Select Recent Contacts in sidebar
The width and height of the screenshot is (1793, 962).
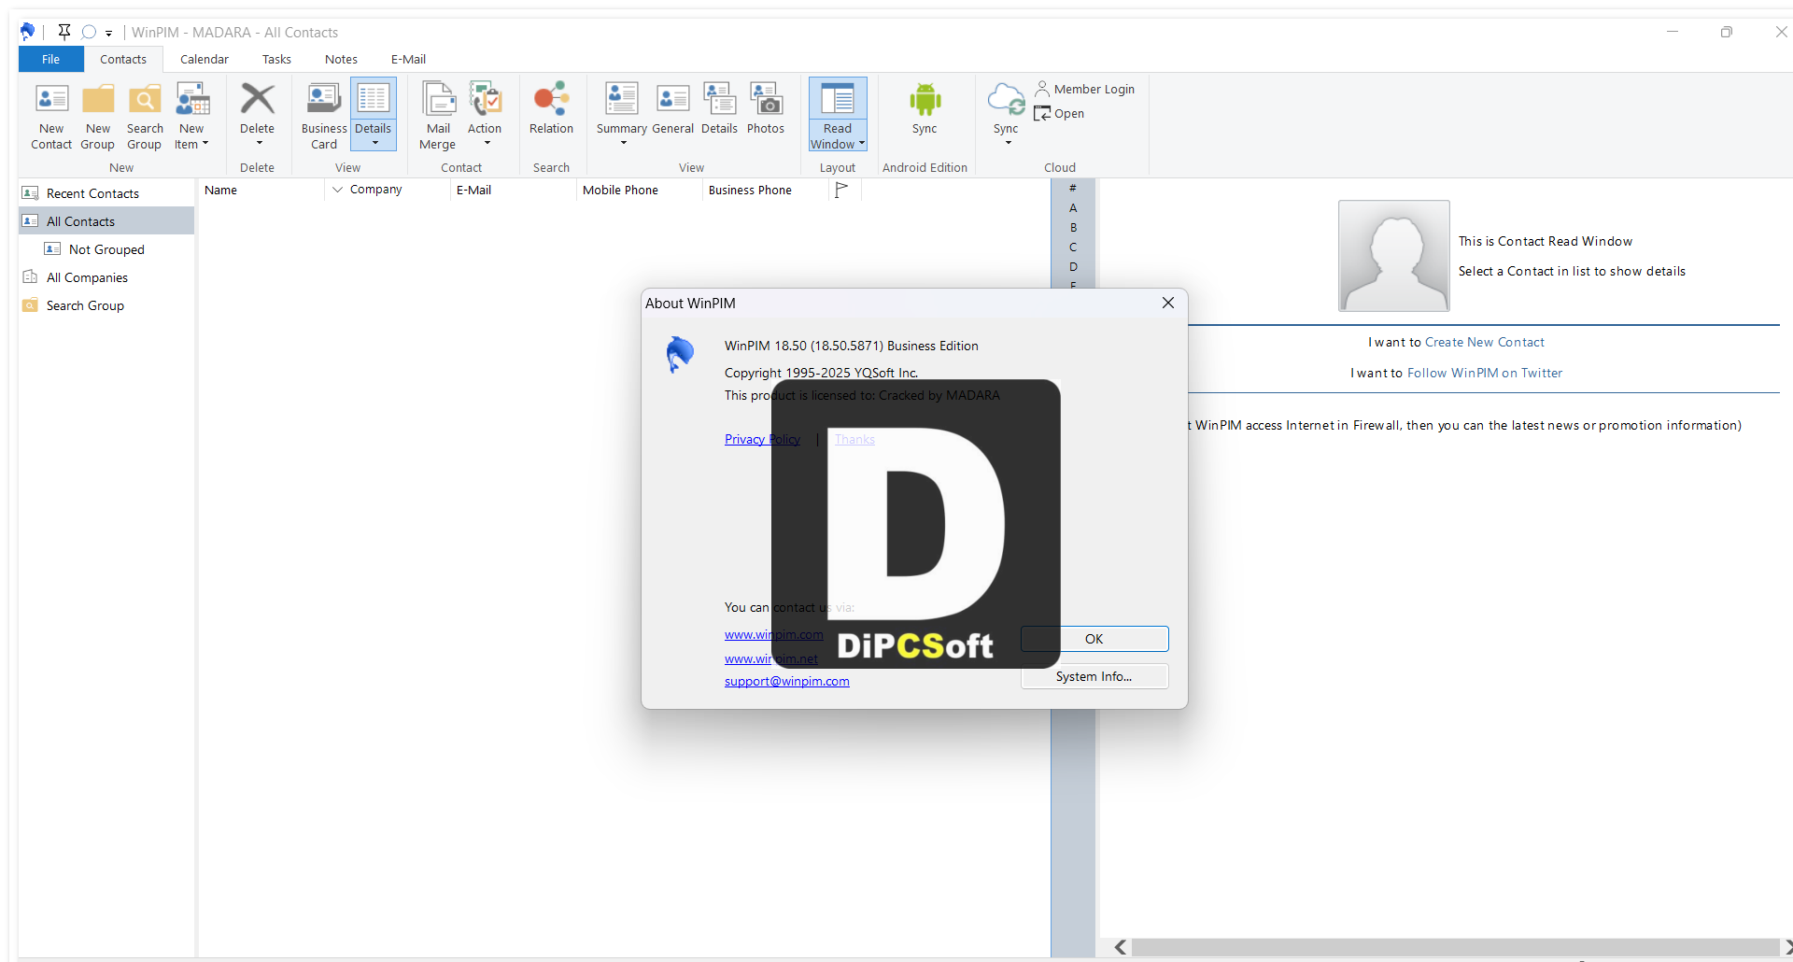106,193
